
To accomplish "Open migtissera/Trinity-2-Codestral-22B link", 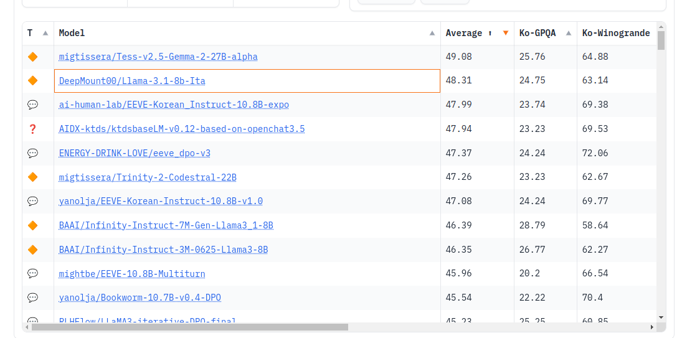I will [148, 177].
